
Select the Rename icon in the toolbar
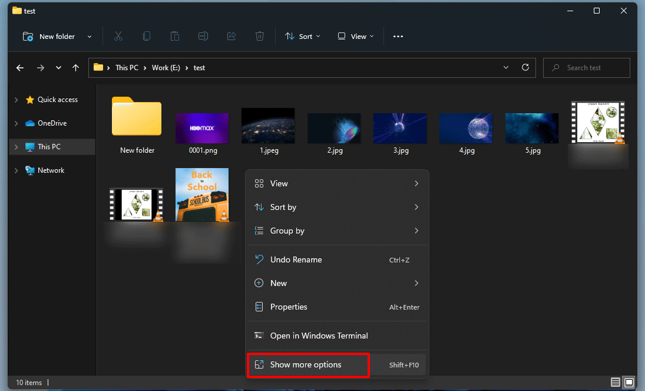pyautogui.click(x=203, y=36)
